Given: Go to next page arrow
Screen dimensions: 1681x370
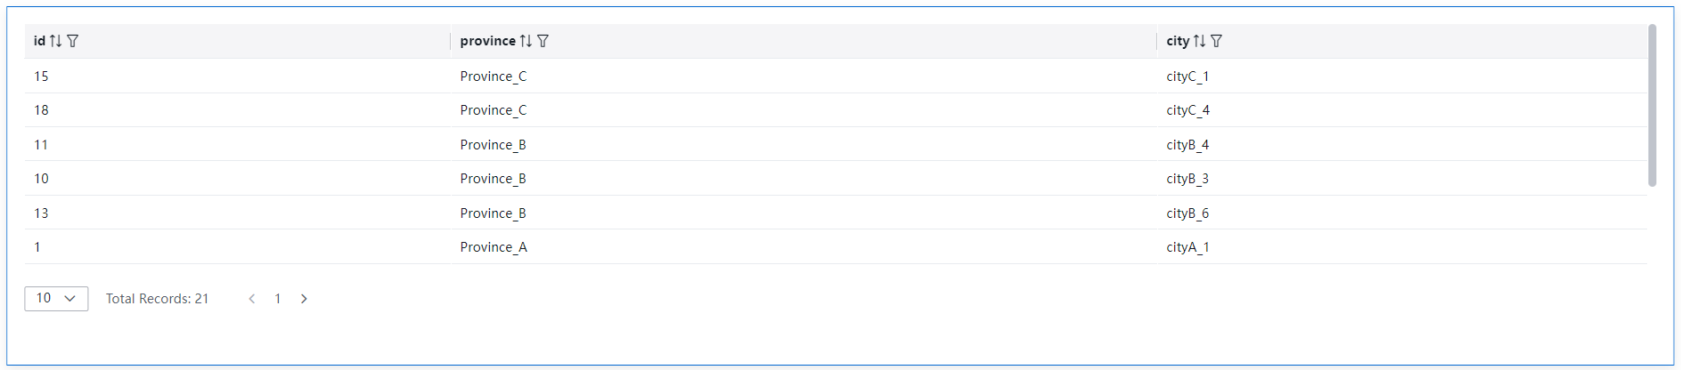Looking at the screenshot, I should pos(304,299).
